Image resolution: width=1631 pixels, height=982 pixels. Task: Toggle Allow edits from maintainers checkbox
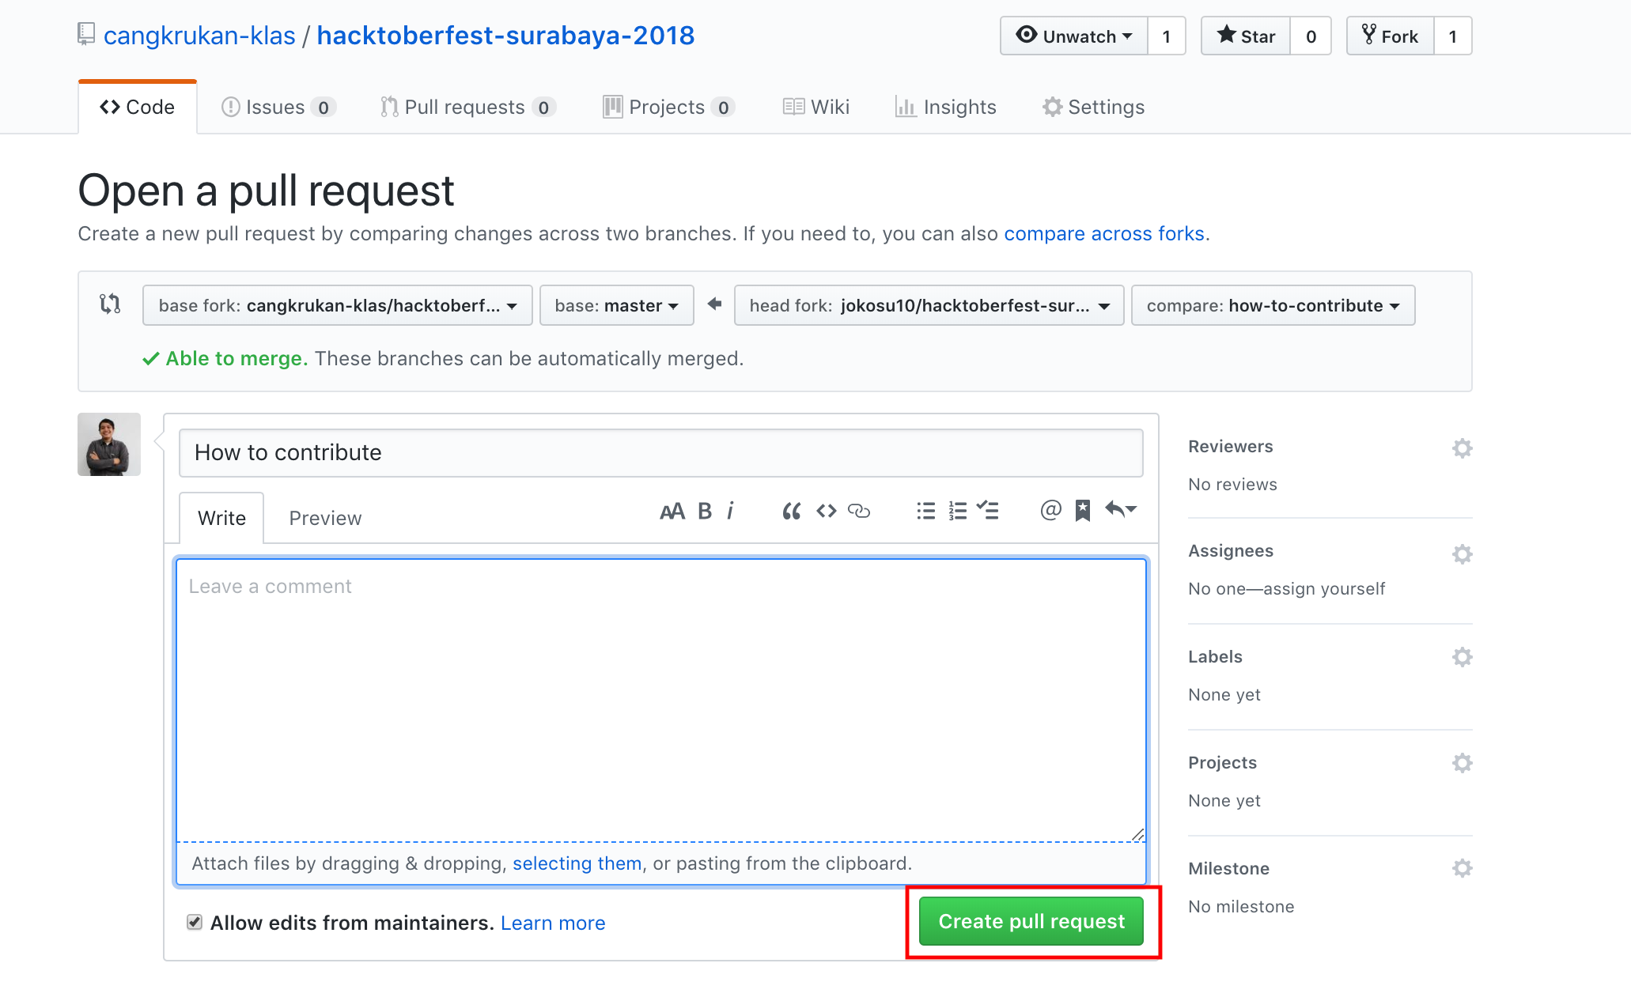point(195,922)
